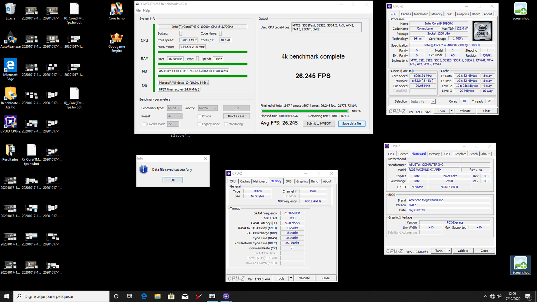
Task: Click the volume speaker tray icon
Action: [499, 296]
